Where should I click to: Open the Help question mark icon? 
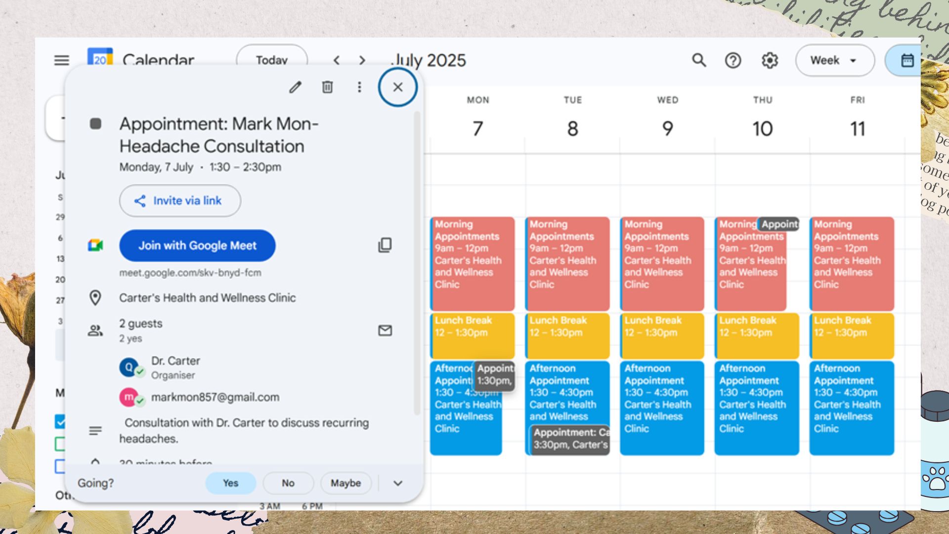733,60
